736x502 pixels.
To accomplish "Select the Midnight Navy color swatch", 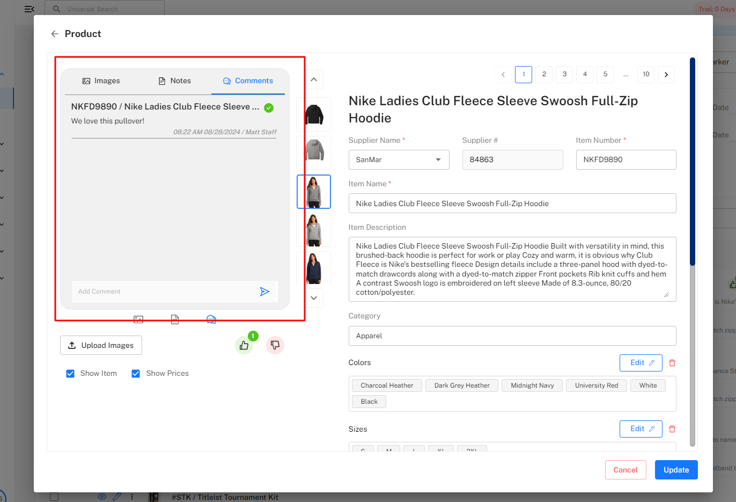I will (x=532, y=385).
